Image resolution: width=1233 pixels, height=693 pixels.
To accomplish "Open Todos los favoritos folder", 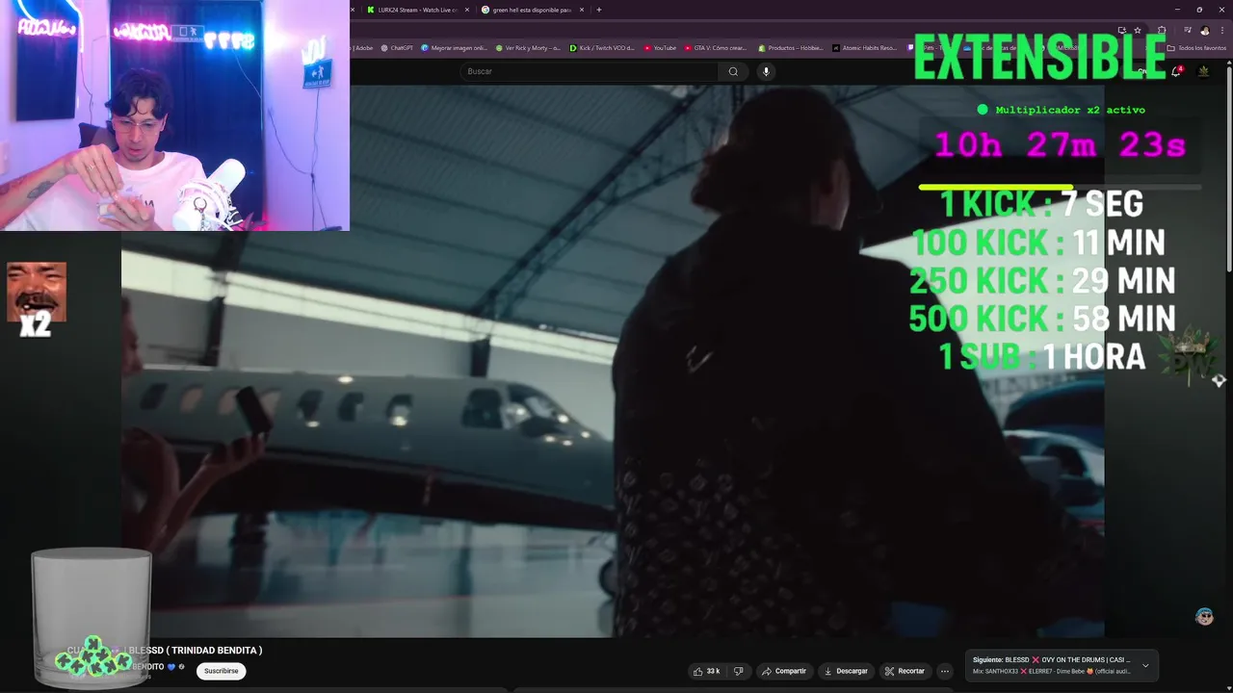I will pyautogui.click(x=1197, y=47).
